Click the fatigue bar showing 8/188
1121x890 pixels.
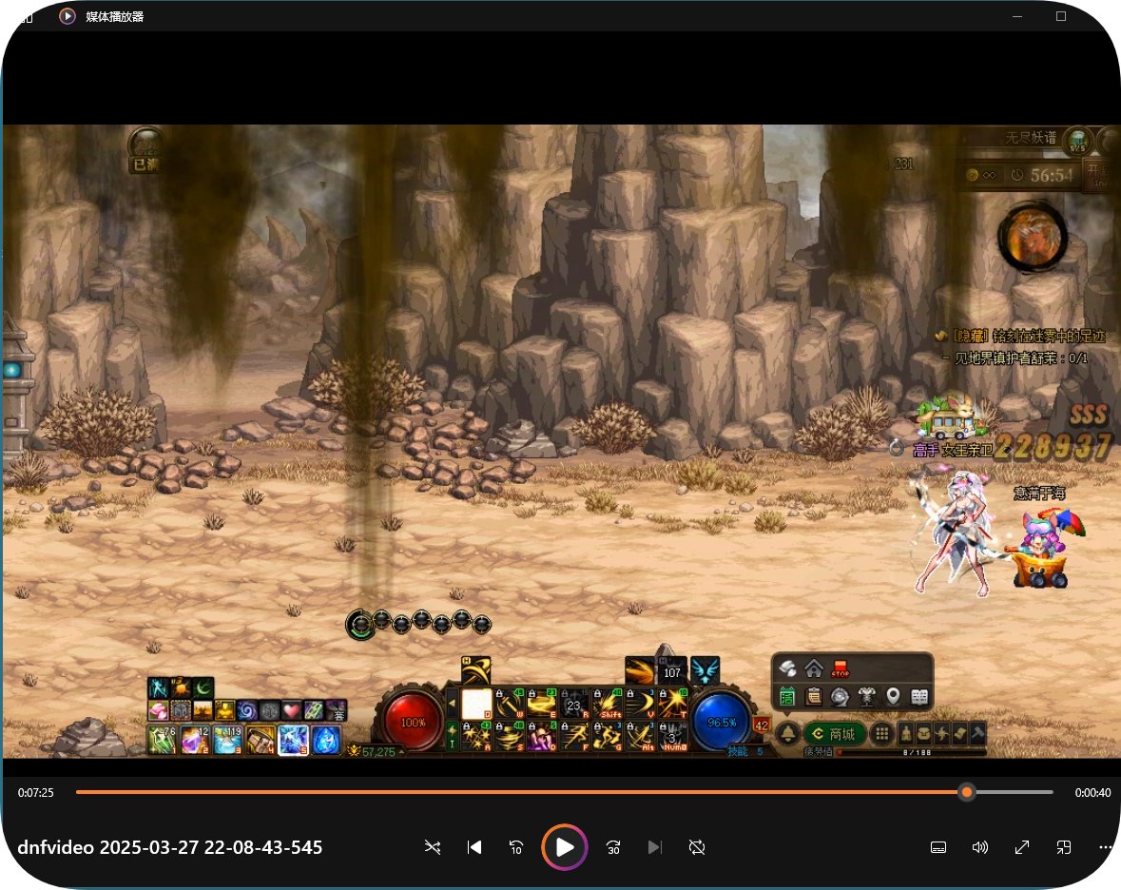coord(912,752)
